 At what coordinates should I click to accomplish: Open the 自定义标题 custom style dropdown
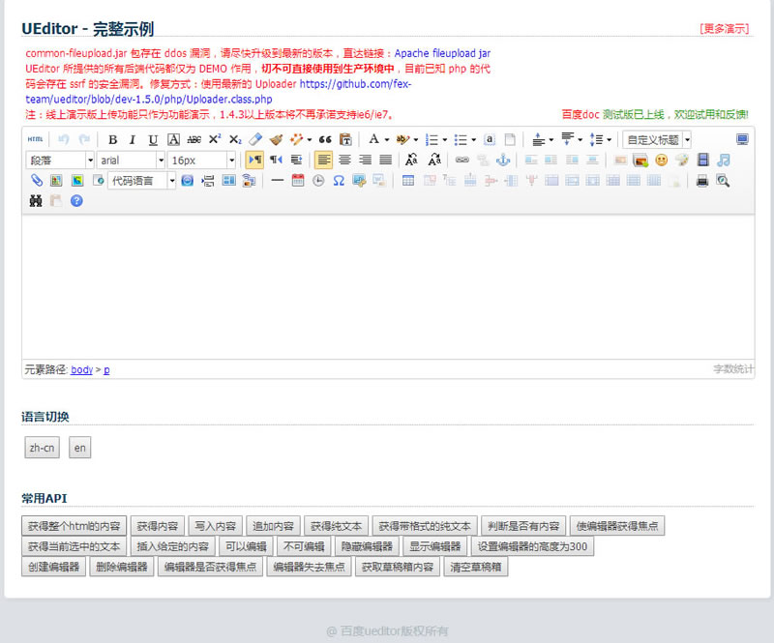click(657, 139)
